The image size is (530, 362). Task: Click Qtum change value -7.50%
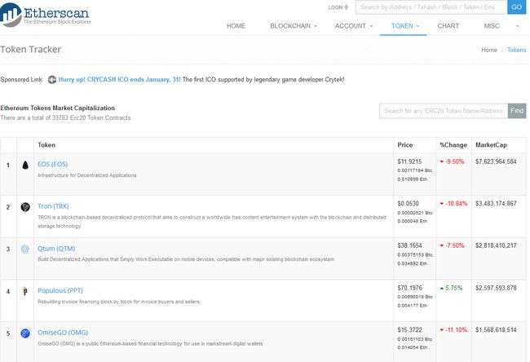(452, 245)
